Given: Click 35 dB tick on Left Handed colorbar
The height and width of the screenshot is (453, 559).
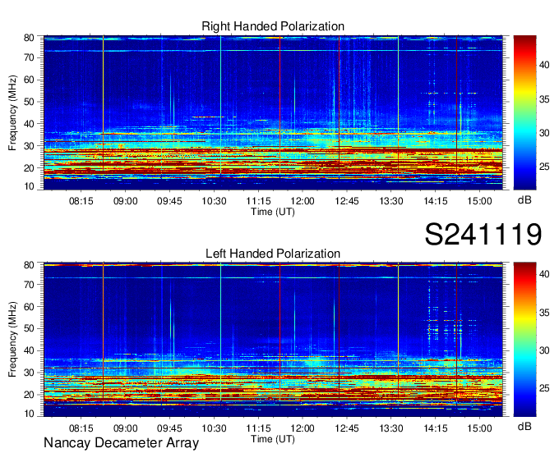Looking at the screenshot, I should [544, 313].
